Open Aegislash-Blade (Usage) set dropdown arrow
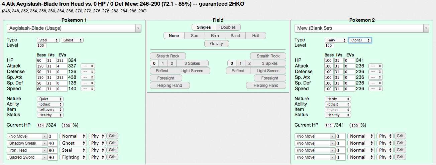The height and width of the screenshot is (165, 436). pos(138,28)
